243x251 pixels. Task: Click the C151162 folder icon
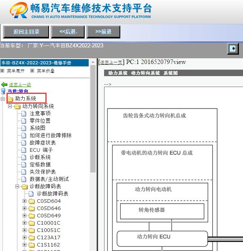point(32,245)
